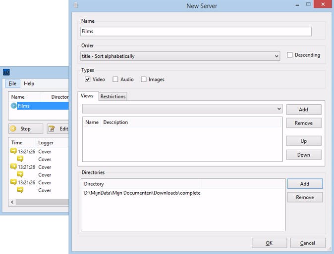Click the Edit button in main window
The height and width of the screenshot is (254, 334).
pyautogui.click(x=57, y=128)
